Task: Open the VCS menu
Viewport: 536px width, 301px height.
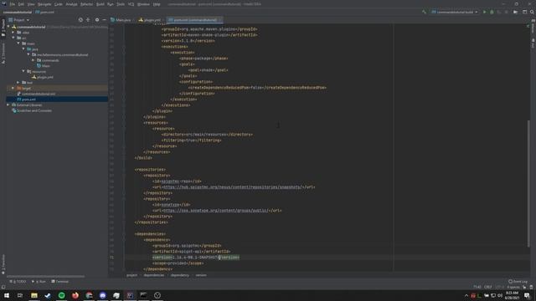Action: tap(131, 4)
